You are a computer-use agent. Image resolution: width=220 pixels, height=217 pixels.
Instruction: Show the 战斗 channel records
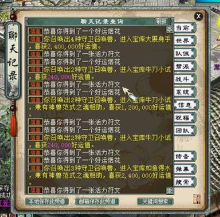click(185, 79)
